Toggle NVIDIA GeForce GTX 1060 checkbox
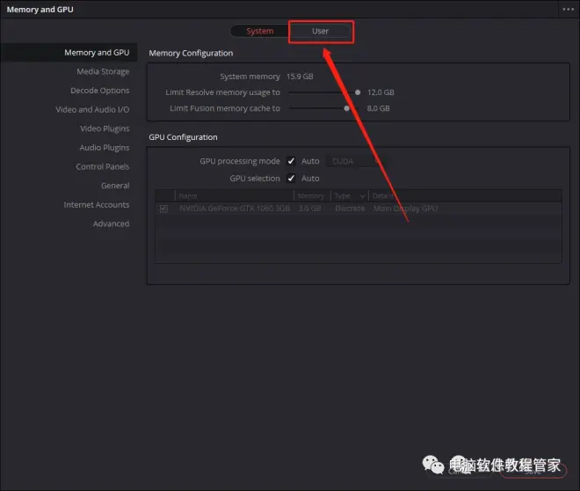 pyautogui.click(x=163, y=209)
